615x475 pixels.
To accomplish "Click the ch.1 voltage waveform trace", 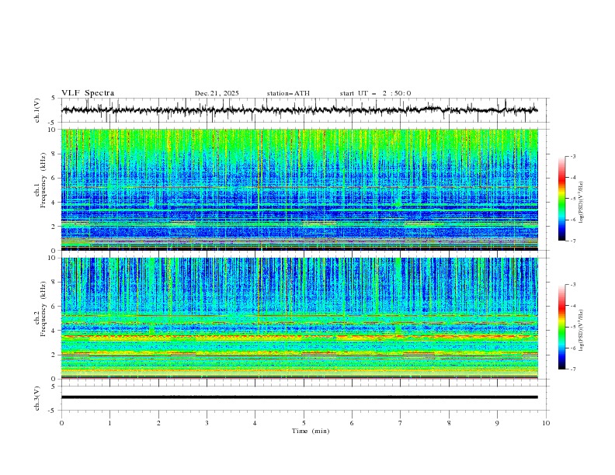I will click(x=299, y=110).
